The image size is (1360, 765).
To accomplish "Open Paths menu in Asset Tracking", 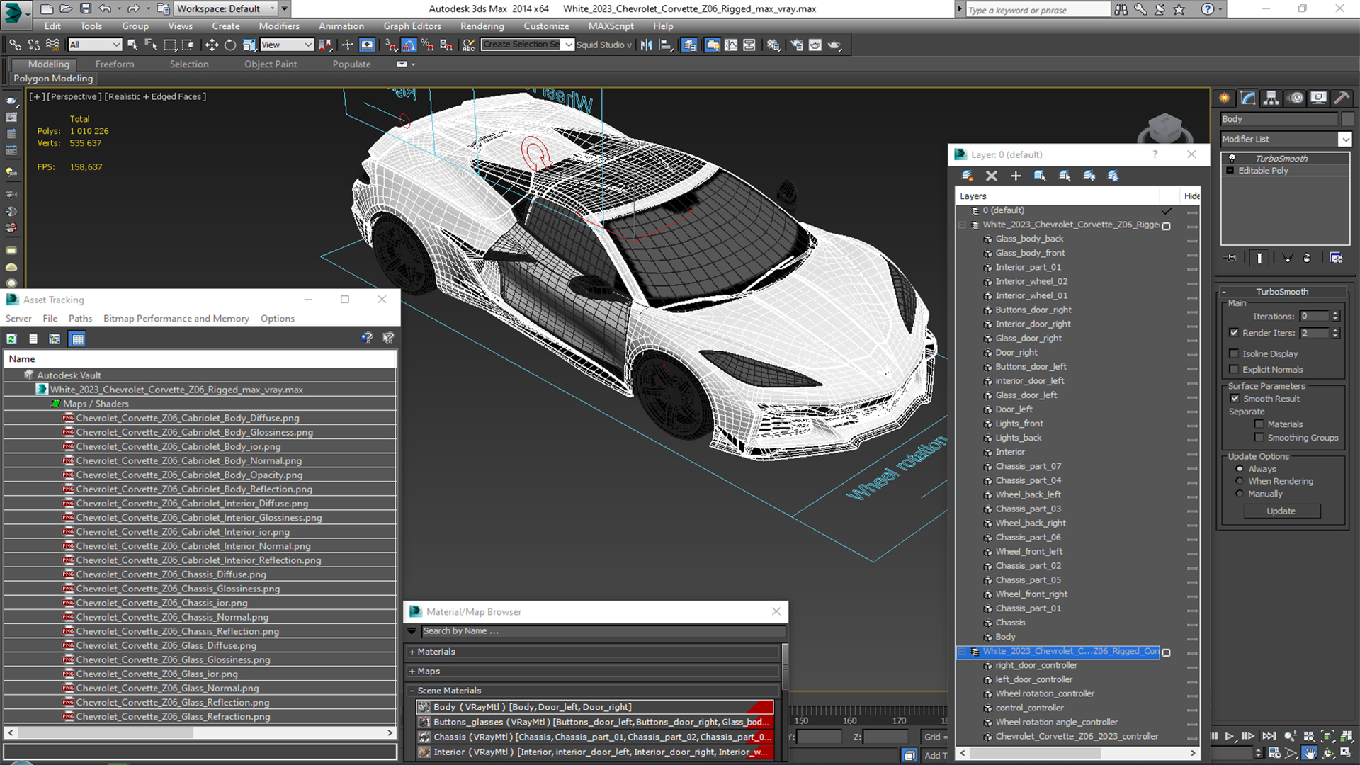I will (x=80, y=319).
